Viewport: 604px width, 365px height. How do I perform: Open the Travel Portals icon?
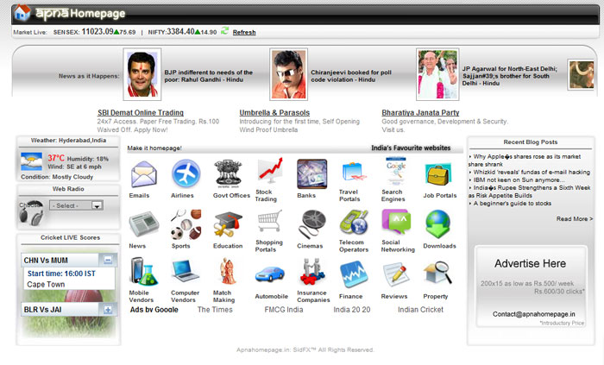[354, 172]
